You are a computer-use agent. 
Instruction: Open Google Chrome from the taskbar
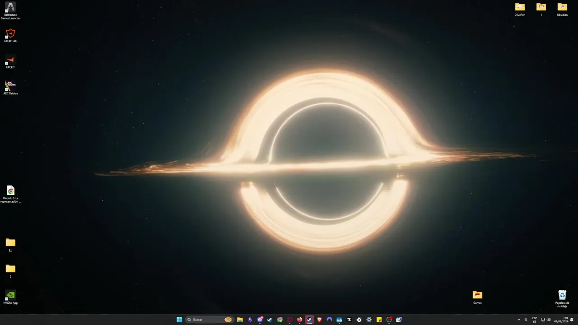click(280, 320)
